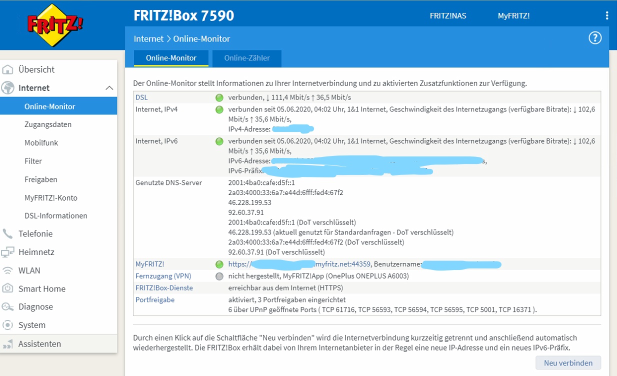The width and height of the screenshot is (617, 376).
Task: Click the WLAN wifi icon
Action: [7, 270]
